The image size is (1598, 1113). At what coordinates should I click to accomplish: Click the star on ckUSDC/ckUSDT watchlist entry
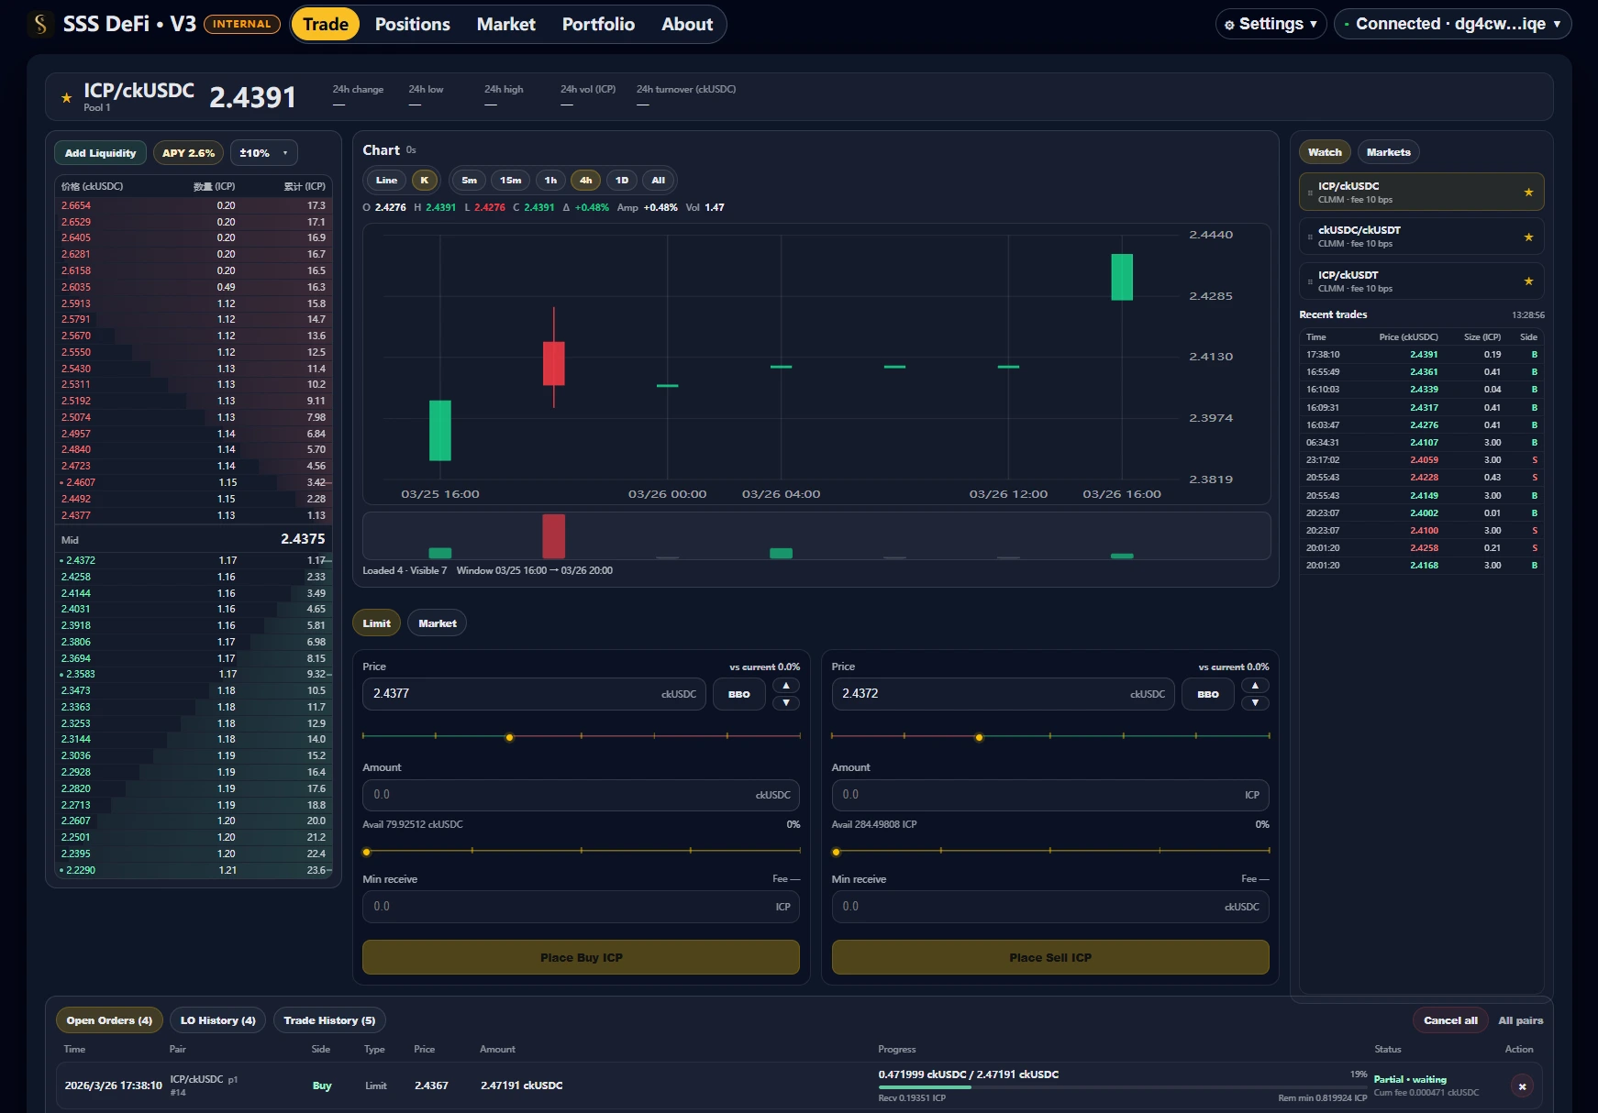(1528, 236)
